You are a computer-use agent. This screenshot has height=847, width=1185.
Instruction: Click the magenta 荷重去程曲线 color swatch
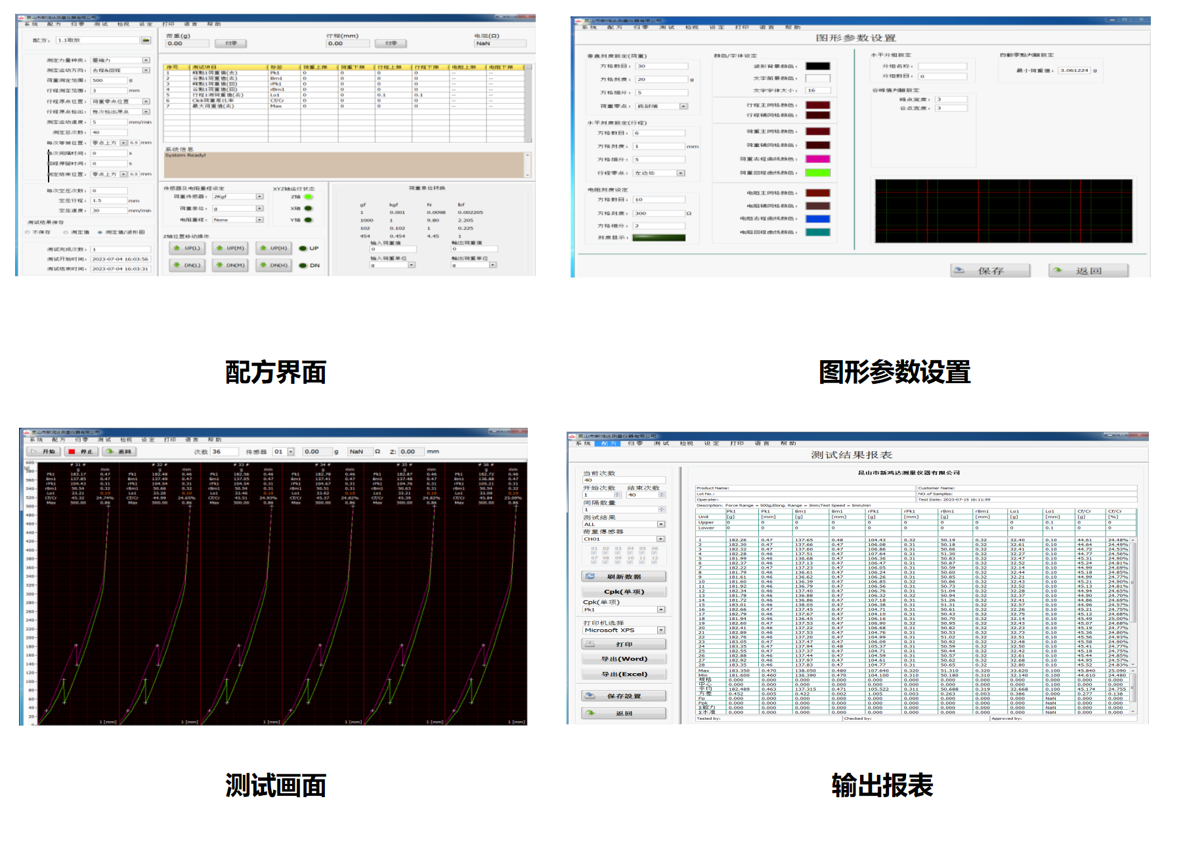tap(817, 159)
